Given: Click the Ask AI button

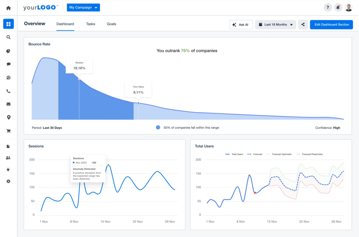Looking at the screenshot, I should [241, 25].
